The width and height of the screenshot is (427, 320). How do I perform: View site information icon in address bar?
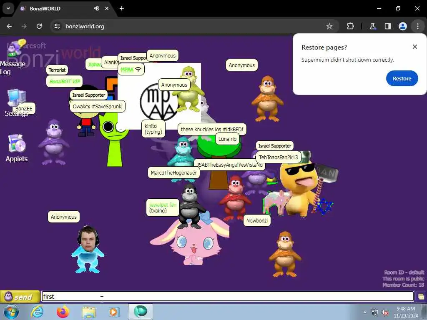(57, 26)
